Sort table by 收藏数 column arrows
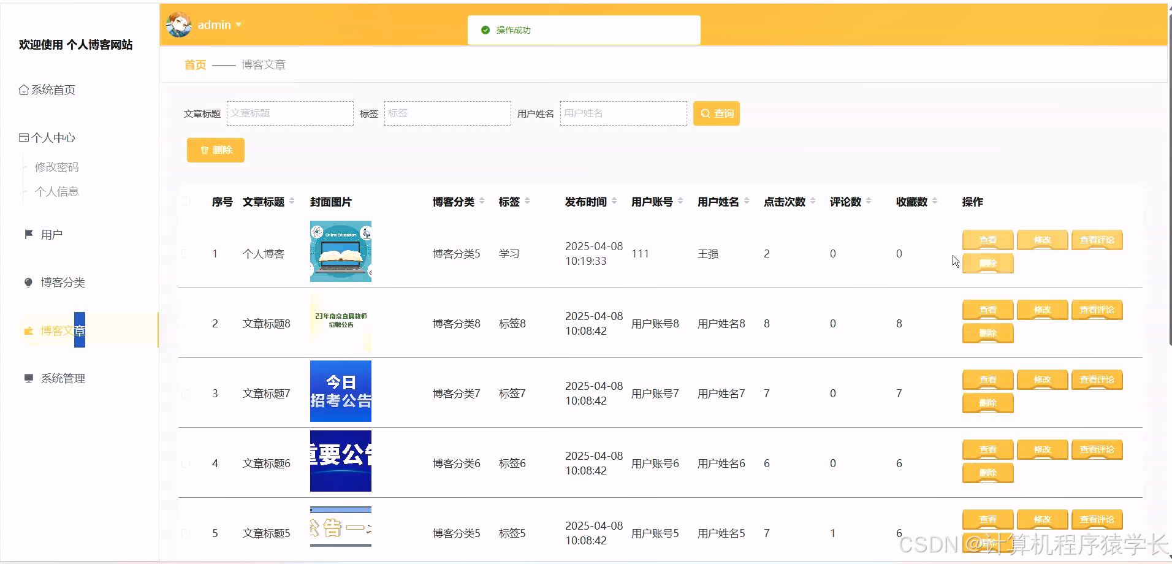 tap(935, 201)
